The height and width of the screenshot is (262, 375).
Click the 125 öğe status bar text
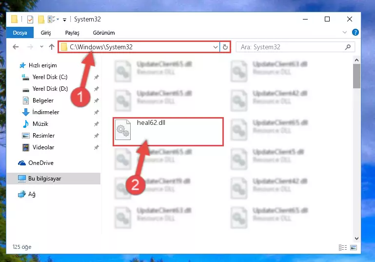click(x=22, y=247)
